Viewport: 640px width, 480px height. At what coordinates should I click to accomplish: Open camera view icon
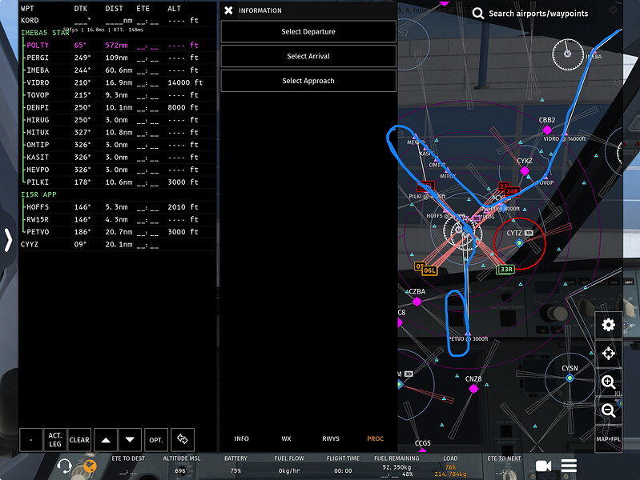[x=543, y=466]
